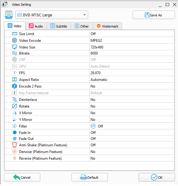Click the Default button
178x186 pixels.
click(x=90, y=177)
